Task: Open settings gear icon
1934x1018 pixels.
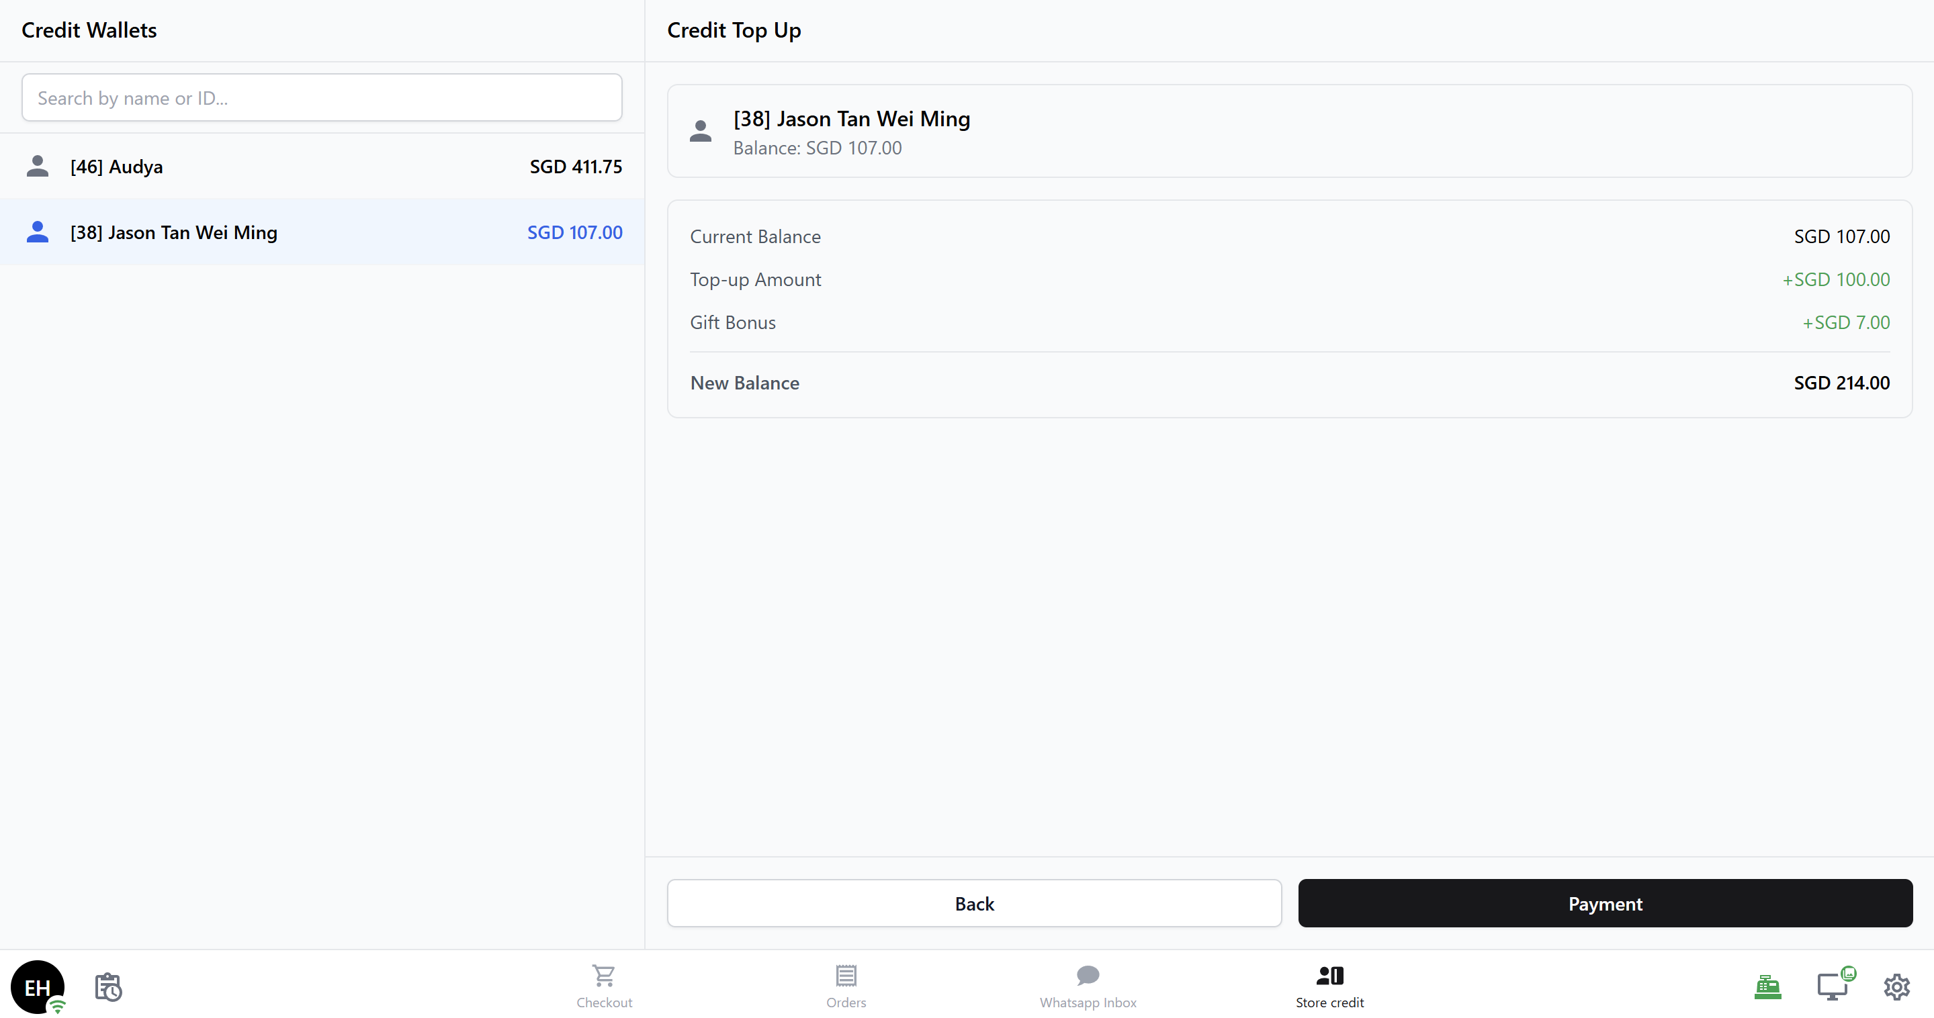Action: (x=1896, y=986)
